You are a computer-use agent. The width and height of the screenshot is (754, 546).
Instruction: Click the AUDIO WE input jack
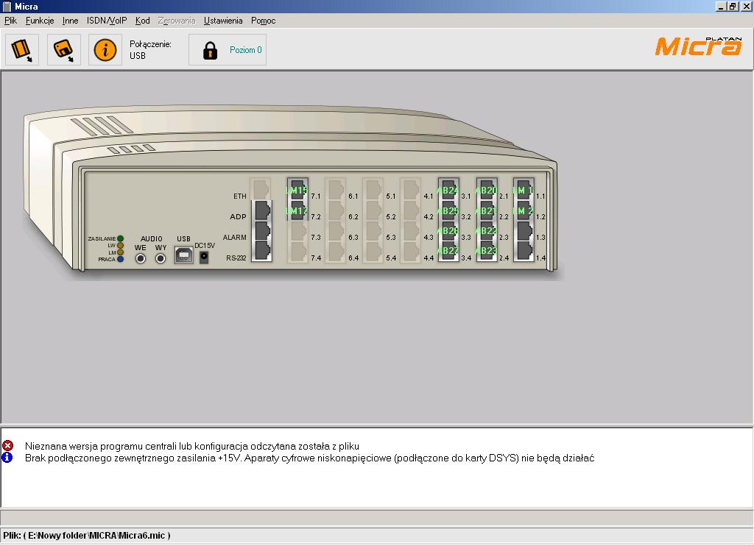point(141,258)
